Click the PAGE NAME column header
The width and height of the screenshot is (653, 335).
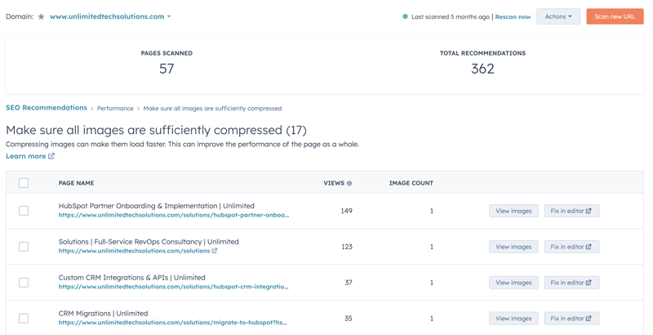(76, 183)
